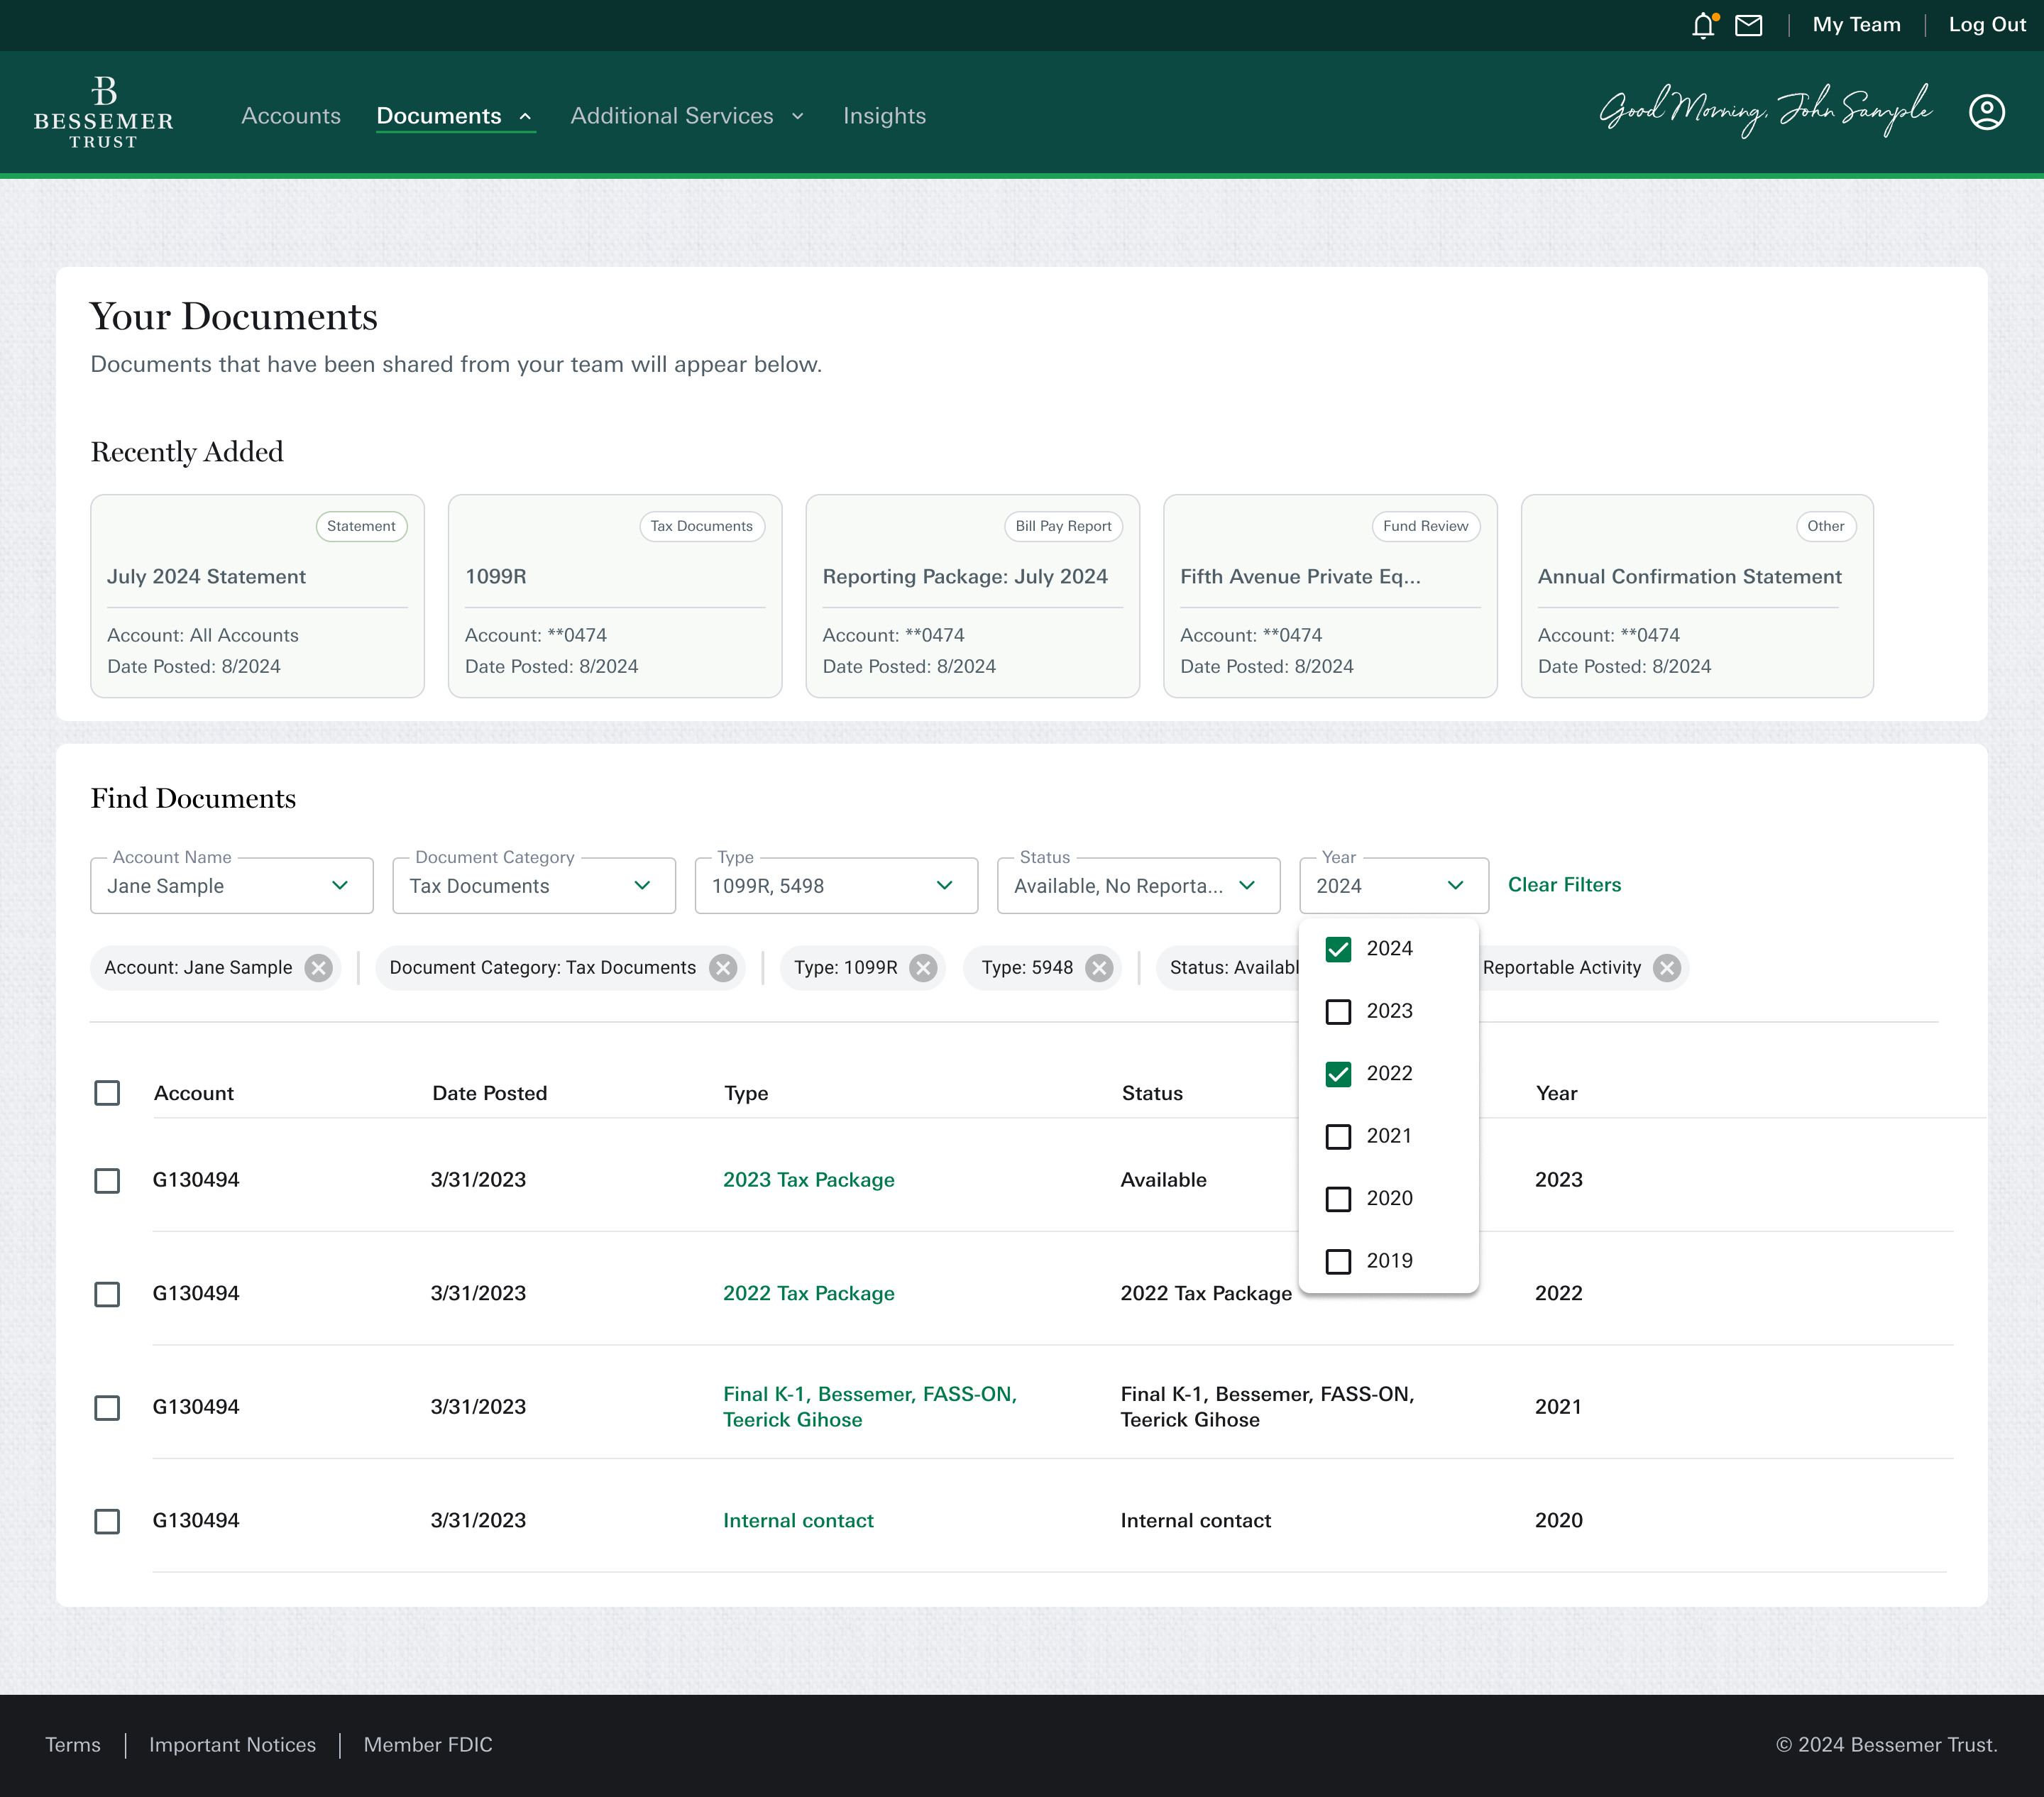The image size is (2044, 1797).
Task: Open the Final K-1, Bessemer, FASS-ON link
Action: point(869,1407)
